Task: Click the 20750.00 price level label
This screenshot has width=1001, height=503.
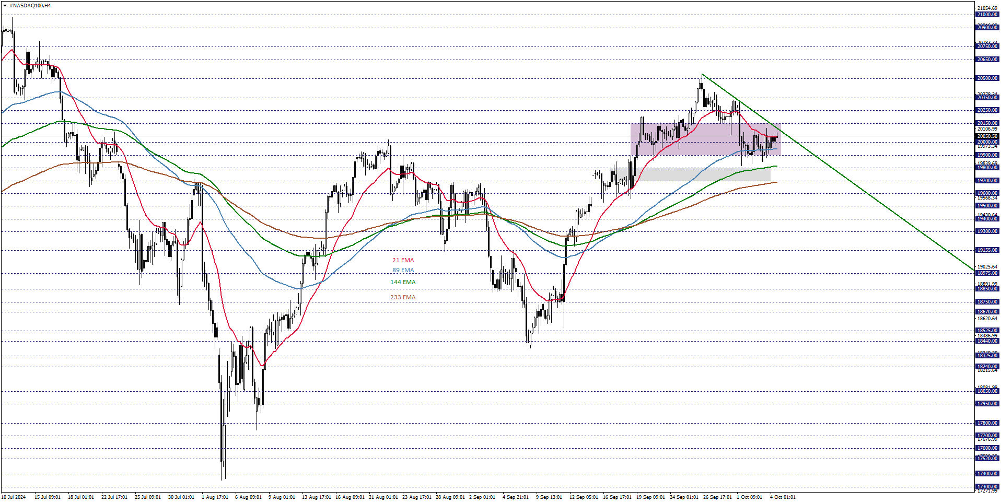Action: [x=987, y=46]
